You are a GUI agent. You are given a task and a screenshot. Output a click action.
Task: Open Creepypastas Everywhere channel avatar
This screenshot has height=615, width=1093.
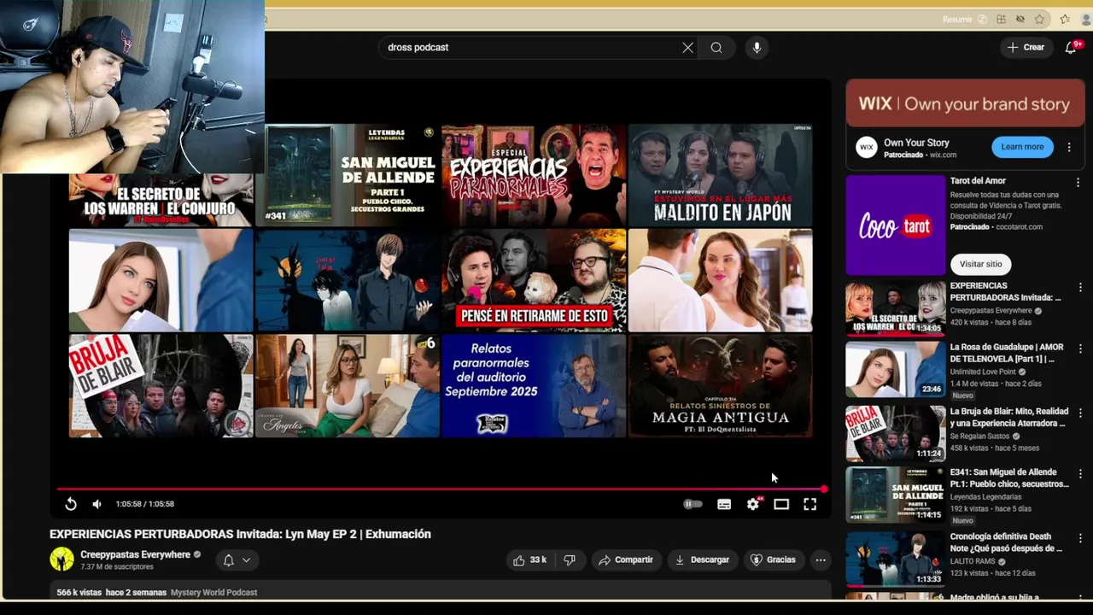pos(61,559)
